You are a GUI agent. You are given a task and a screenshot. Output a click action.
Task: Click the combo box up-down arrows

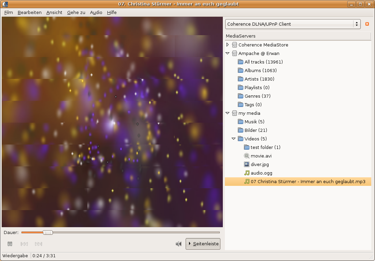(x=357, y=24)
